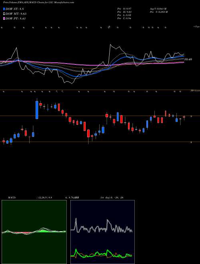Click the 'Pre C: 8.94' close value
Image resolution: width=200 pixels, height=264 pixels.
[124, 18]
